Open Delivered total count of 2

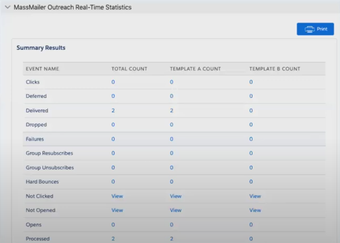pyautogui.click(x=113, y=111)
